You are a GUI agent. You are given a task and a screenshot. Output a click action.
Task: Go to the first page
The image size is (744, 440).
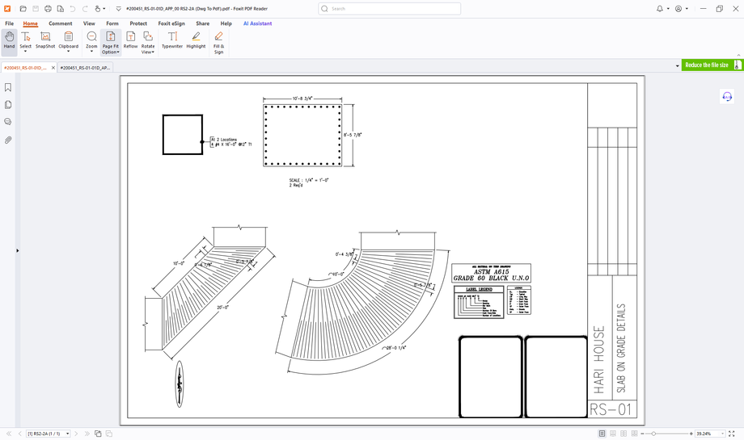pyautogui.click(x=9, y=434)
